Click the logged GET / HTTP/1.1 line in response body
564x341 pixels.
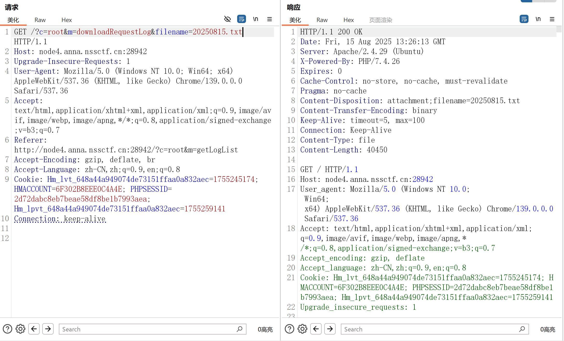[x=329, y=169]
